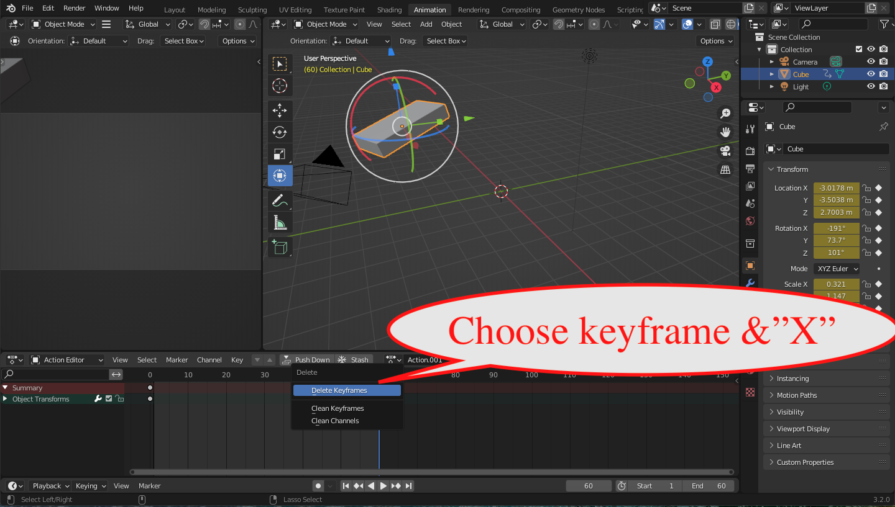Open XYZ Euler rotation mode dropdown

837,269
